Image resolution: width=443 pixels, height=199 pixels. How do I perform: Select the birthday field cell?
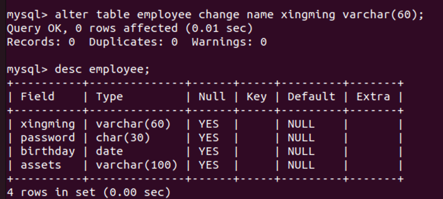click(x=48, y=152)
